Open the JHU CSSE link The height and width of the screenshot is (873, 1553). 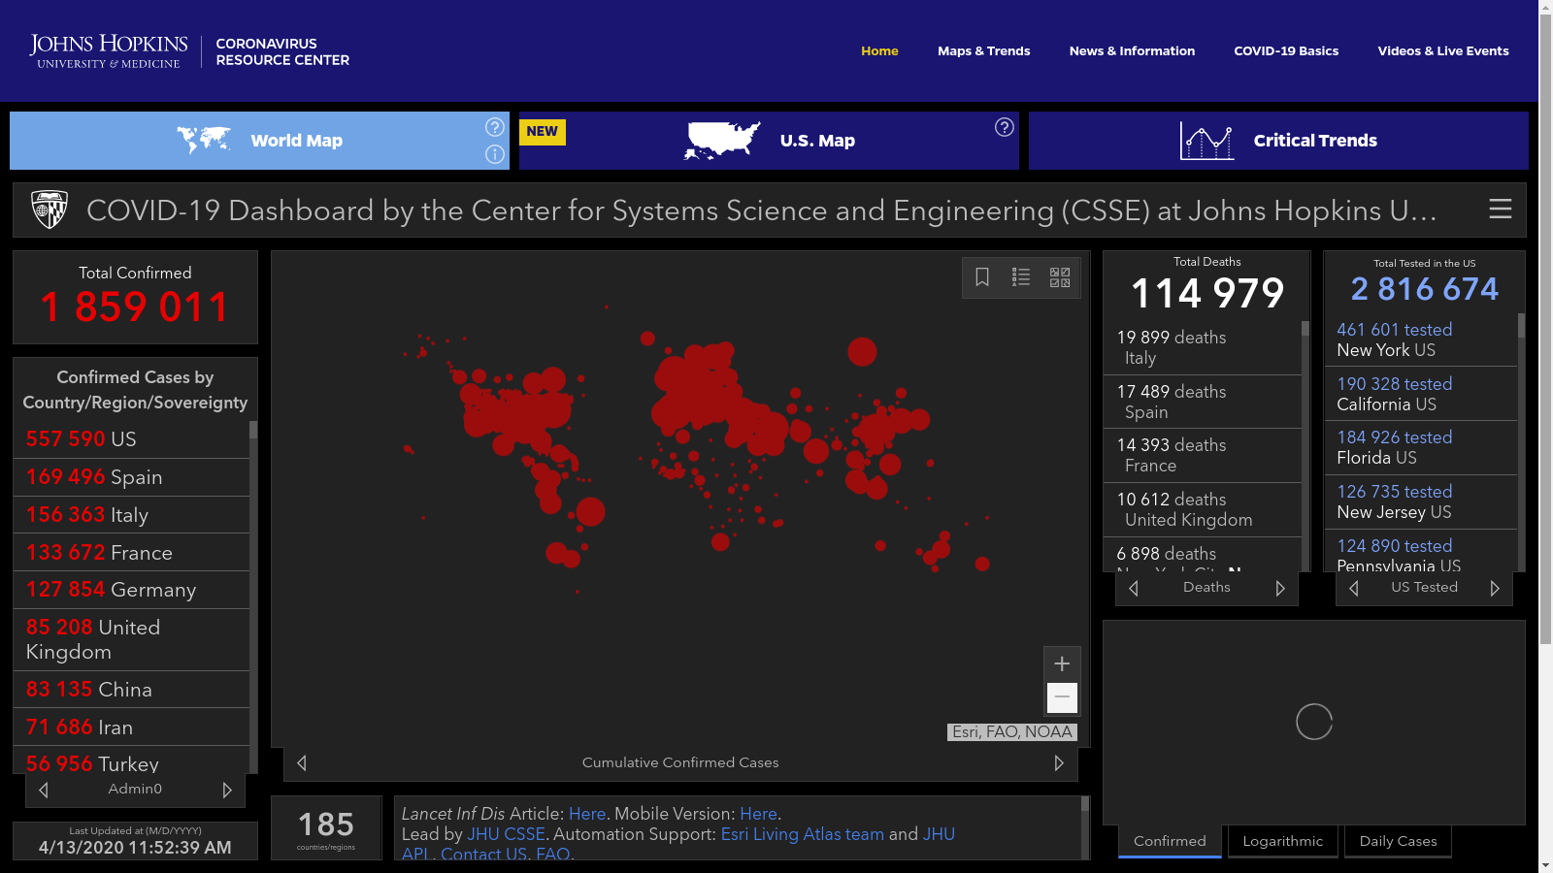[506, 834]
